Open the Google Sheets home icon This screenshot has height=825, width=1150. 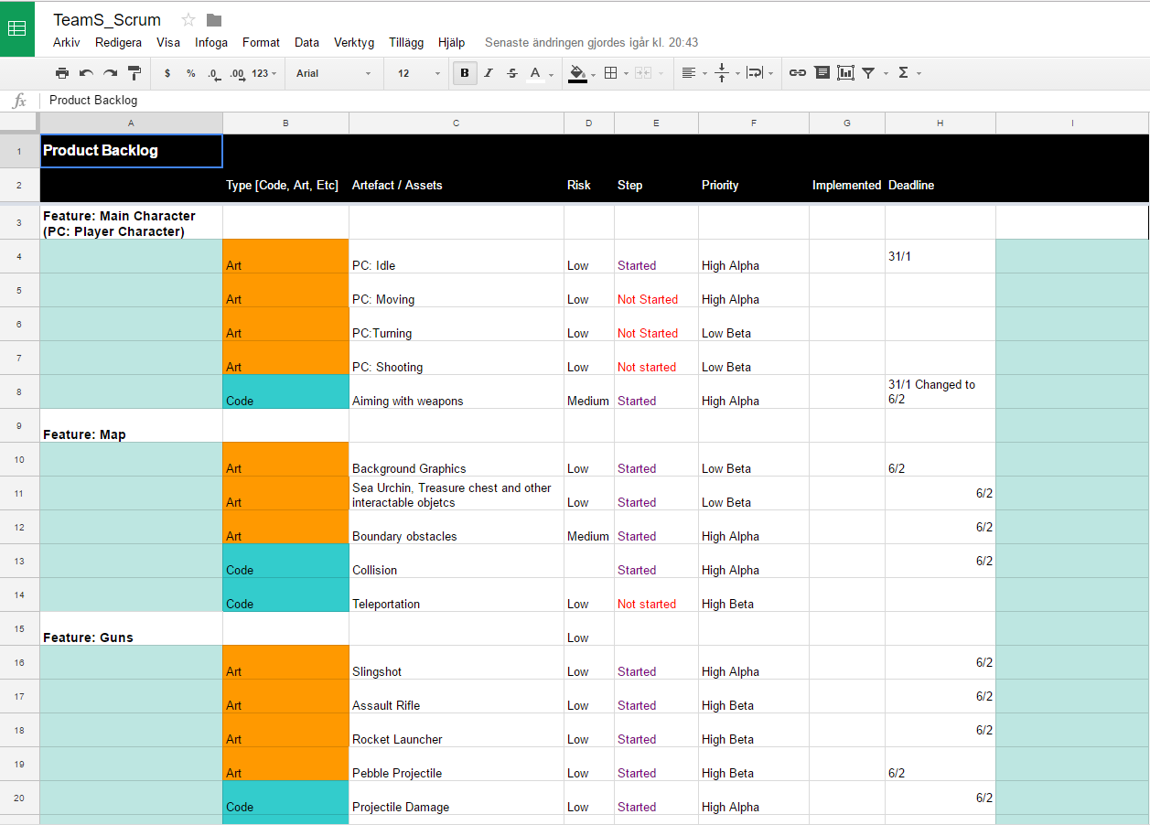17,28
